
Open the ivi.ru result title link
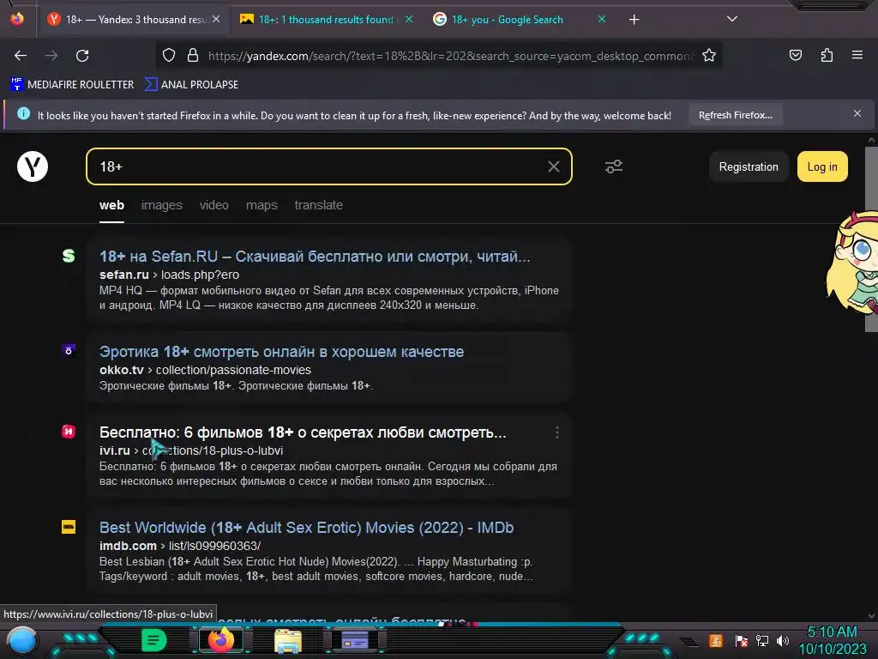(x=303, y=432)
